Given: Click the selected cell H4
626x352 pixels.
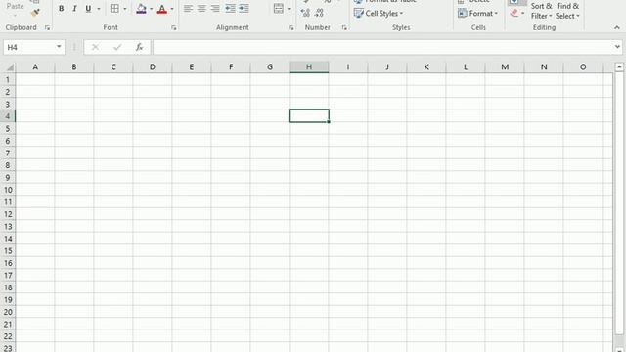Looking at the screenshot, I should pos(309,115).
